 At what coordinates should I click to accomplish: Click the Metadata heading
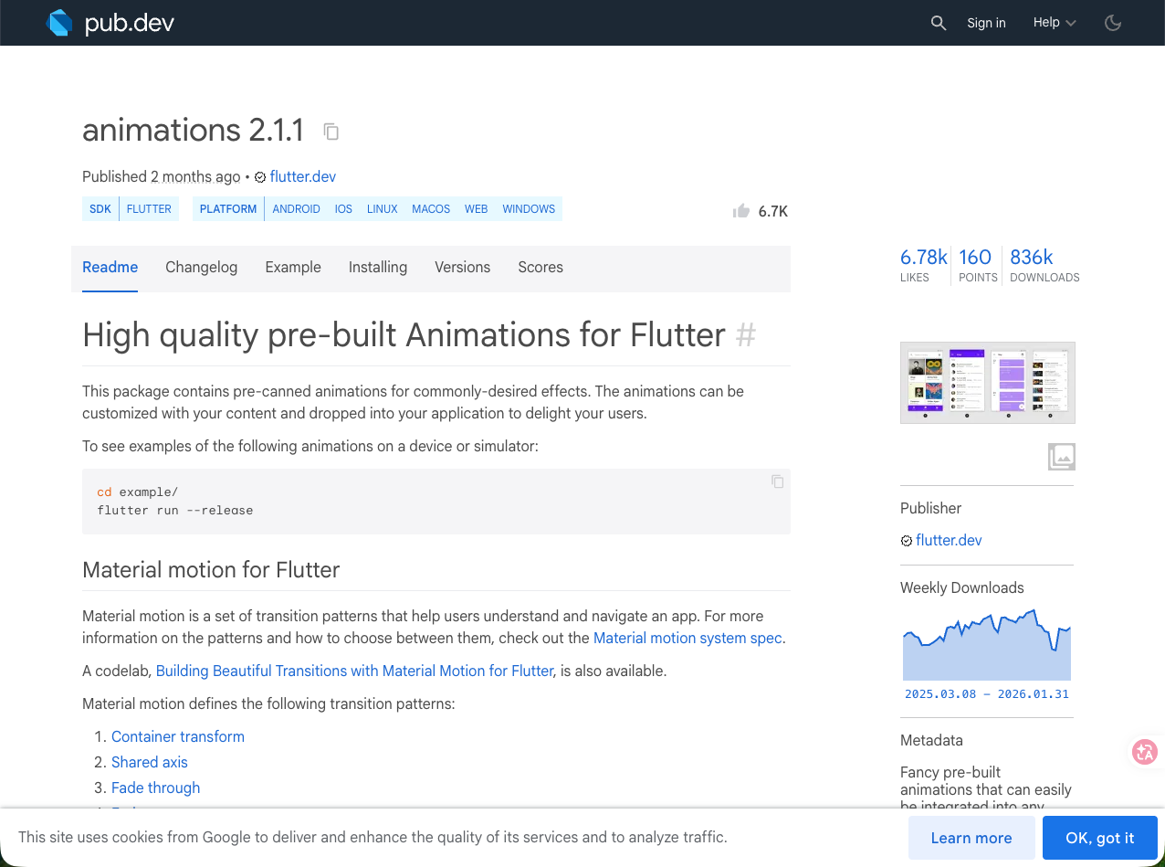[931, 740]
